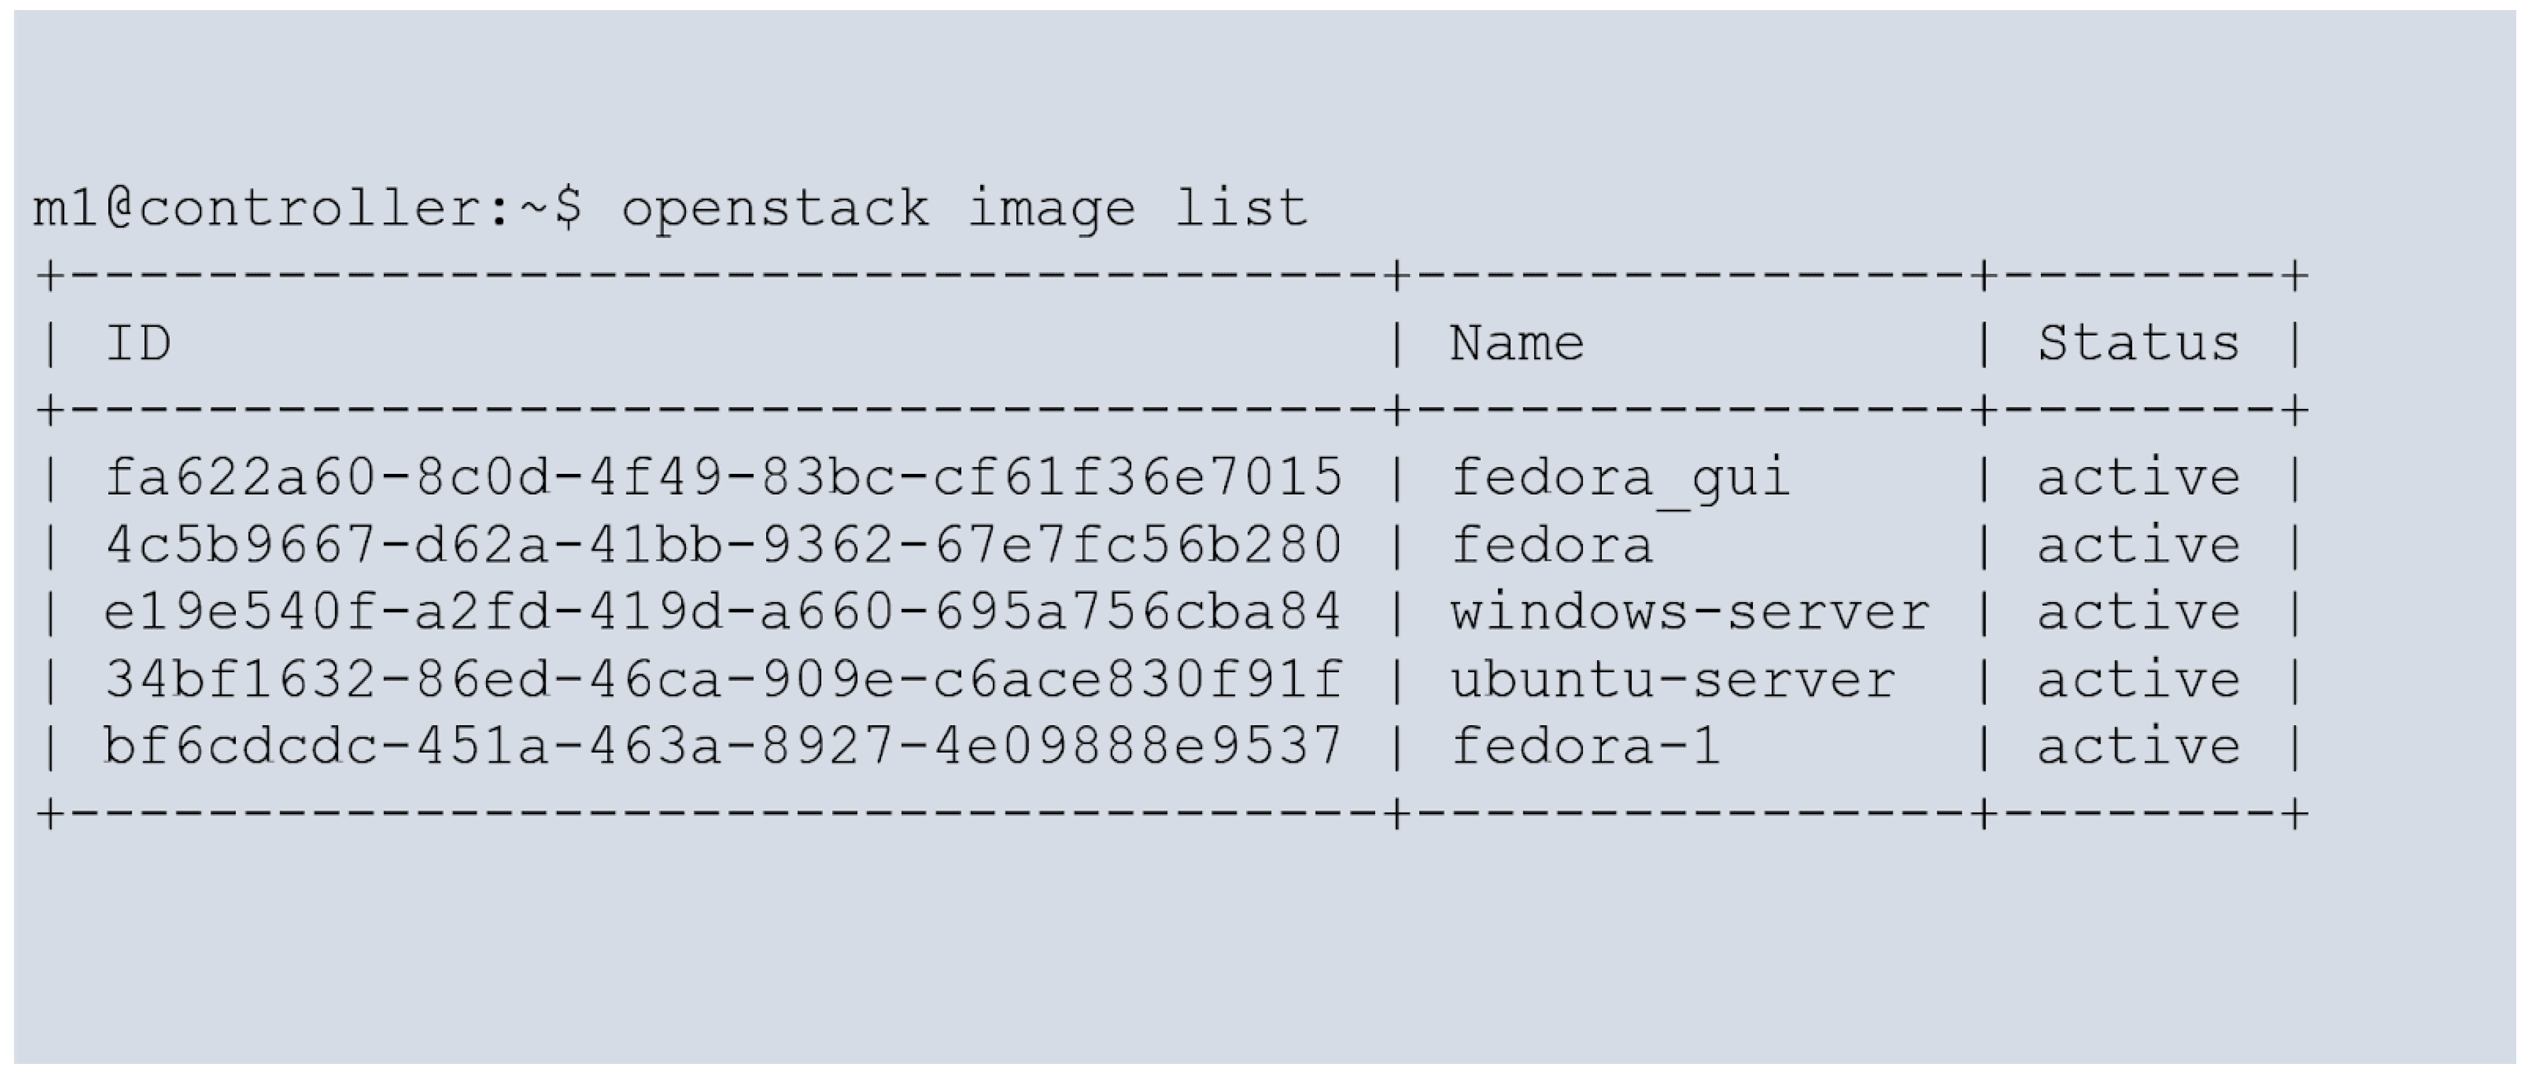This screenshot has width=2529, height=1076.
Task: Click the Status column header
Action: tap(2139, 344)
